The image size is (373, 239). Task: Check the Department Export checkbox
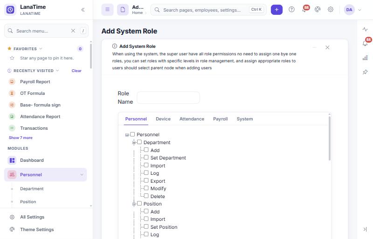(x=146, y=180)
